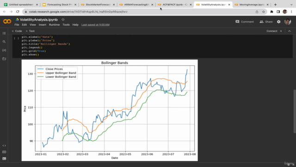Click the plt.grid(True) code line

coord(34,51)
